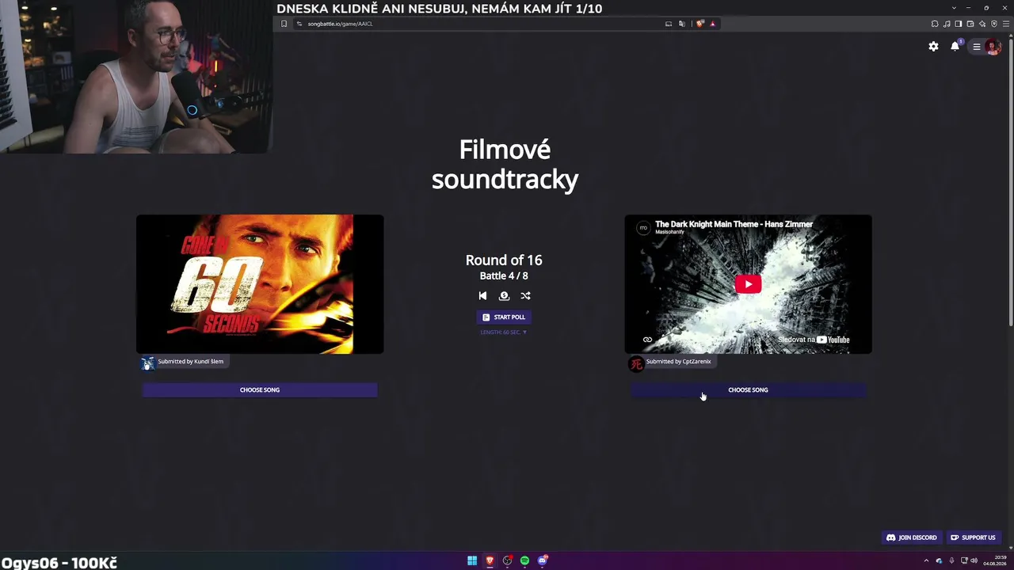Open the OBS Studio taskbar icon
Image resolution: width=1014 pixels, height=570 pixels.
[507, 560]
